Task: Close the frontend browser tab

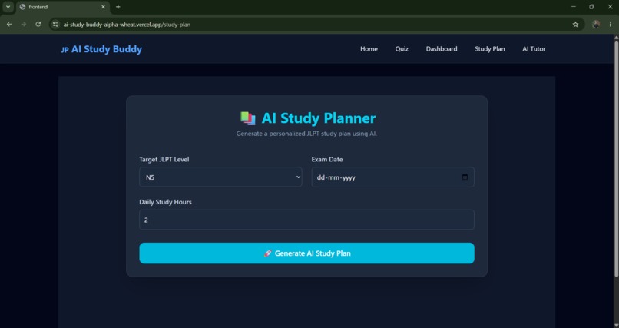Action: pyautogui.click(x=104, y=7)
